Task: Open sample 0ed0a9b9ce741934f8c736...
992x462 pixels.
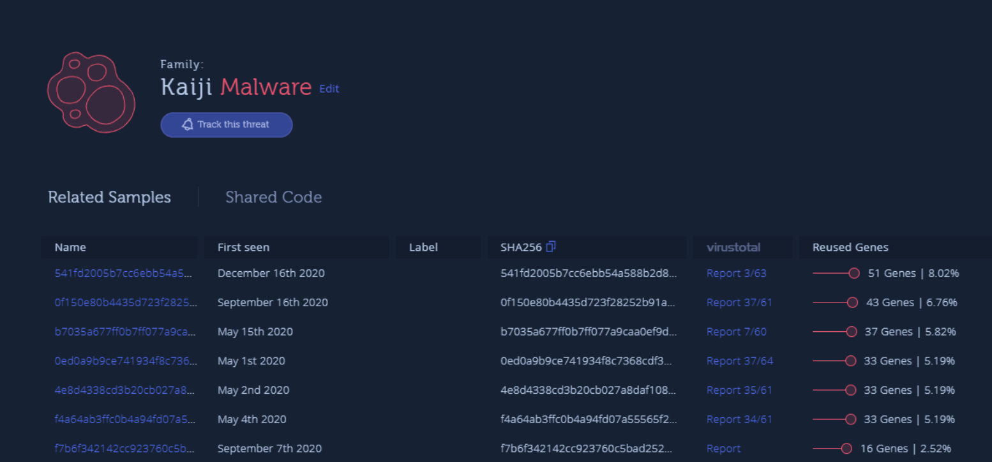Action: 126,361
